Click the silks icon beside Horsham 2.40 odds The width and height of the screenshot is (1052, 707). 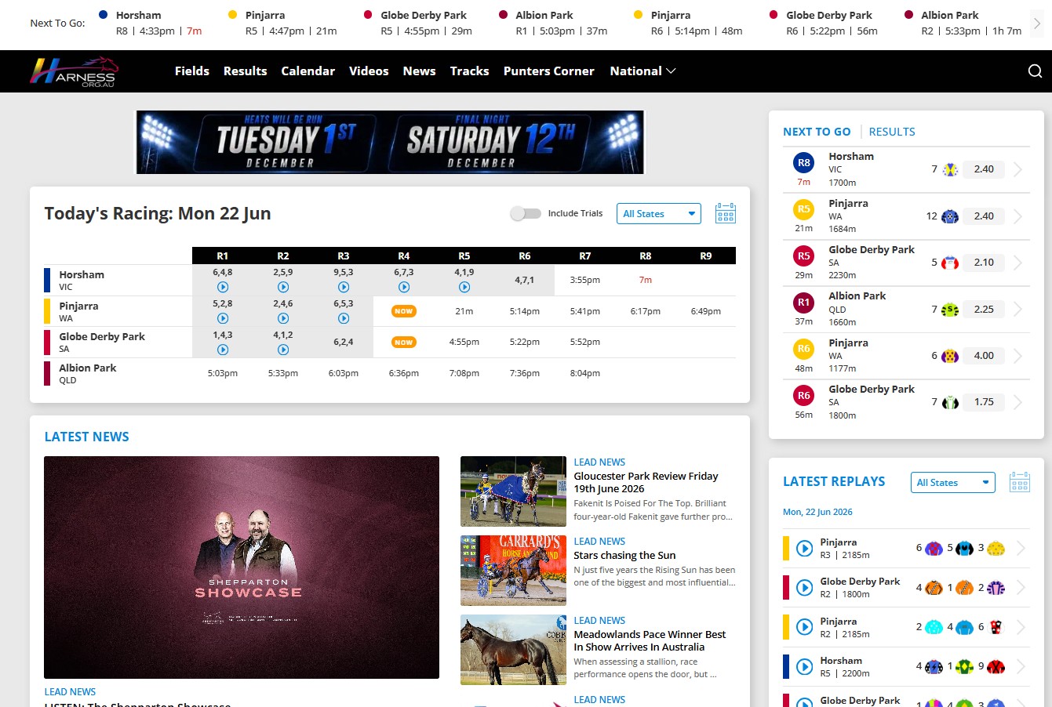pyautogui.click(x=950, y=169)
